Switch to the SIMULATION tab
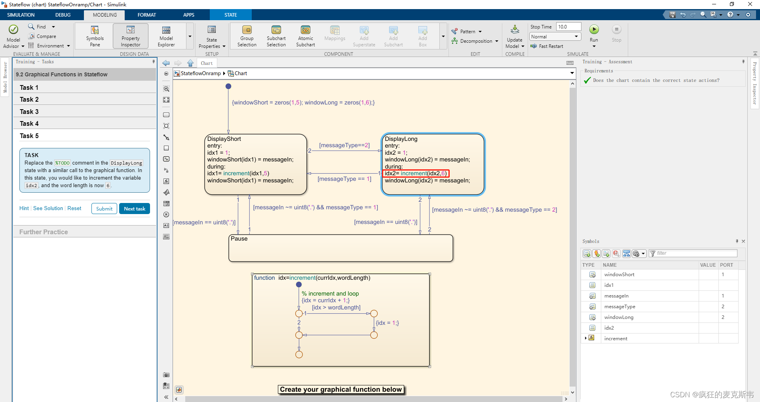This screenshot has width=760, height=402. pyautogui.click(x=21, y=15)
